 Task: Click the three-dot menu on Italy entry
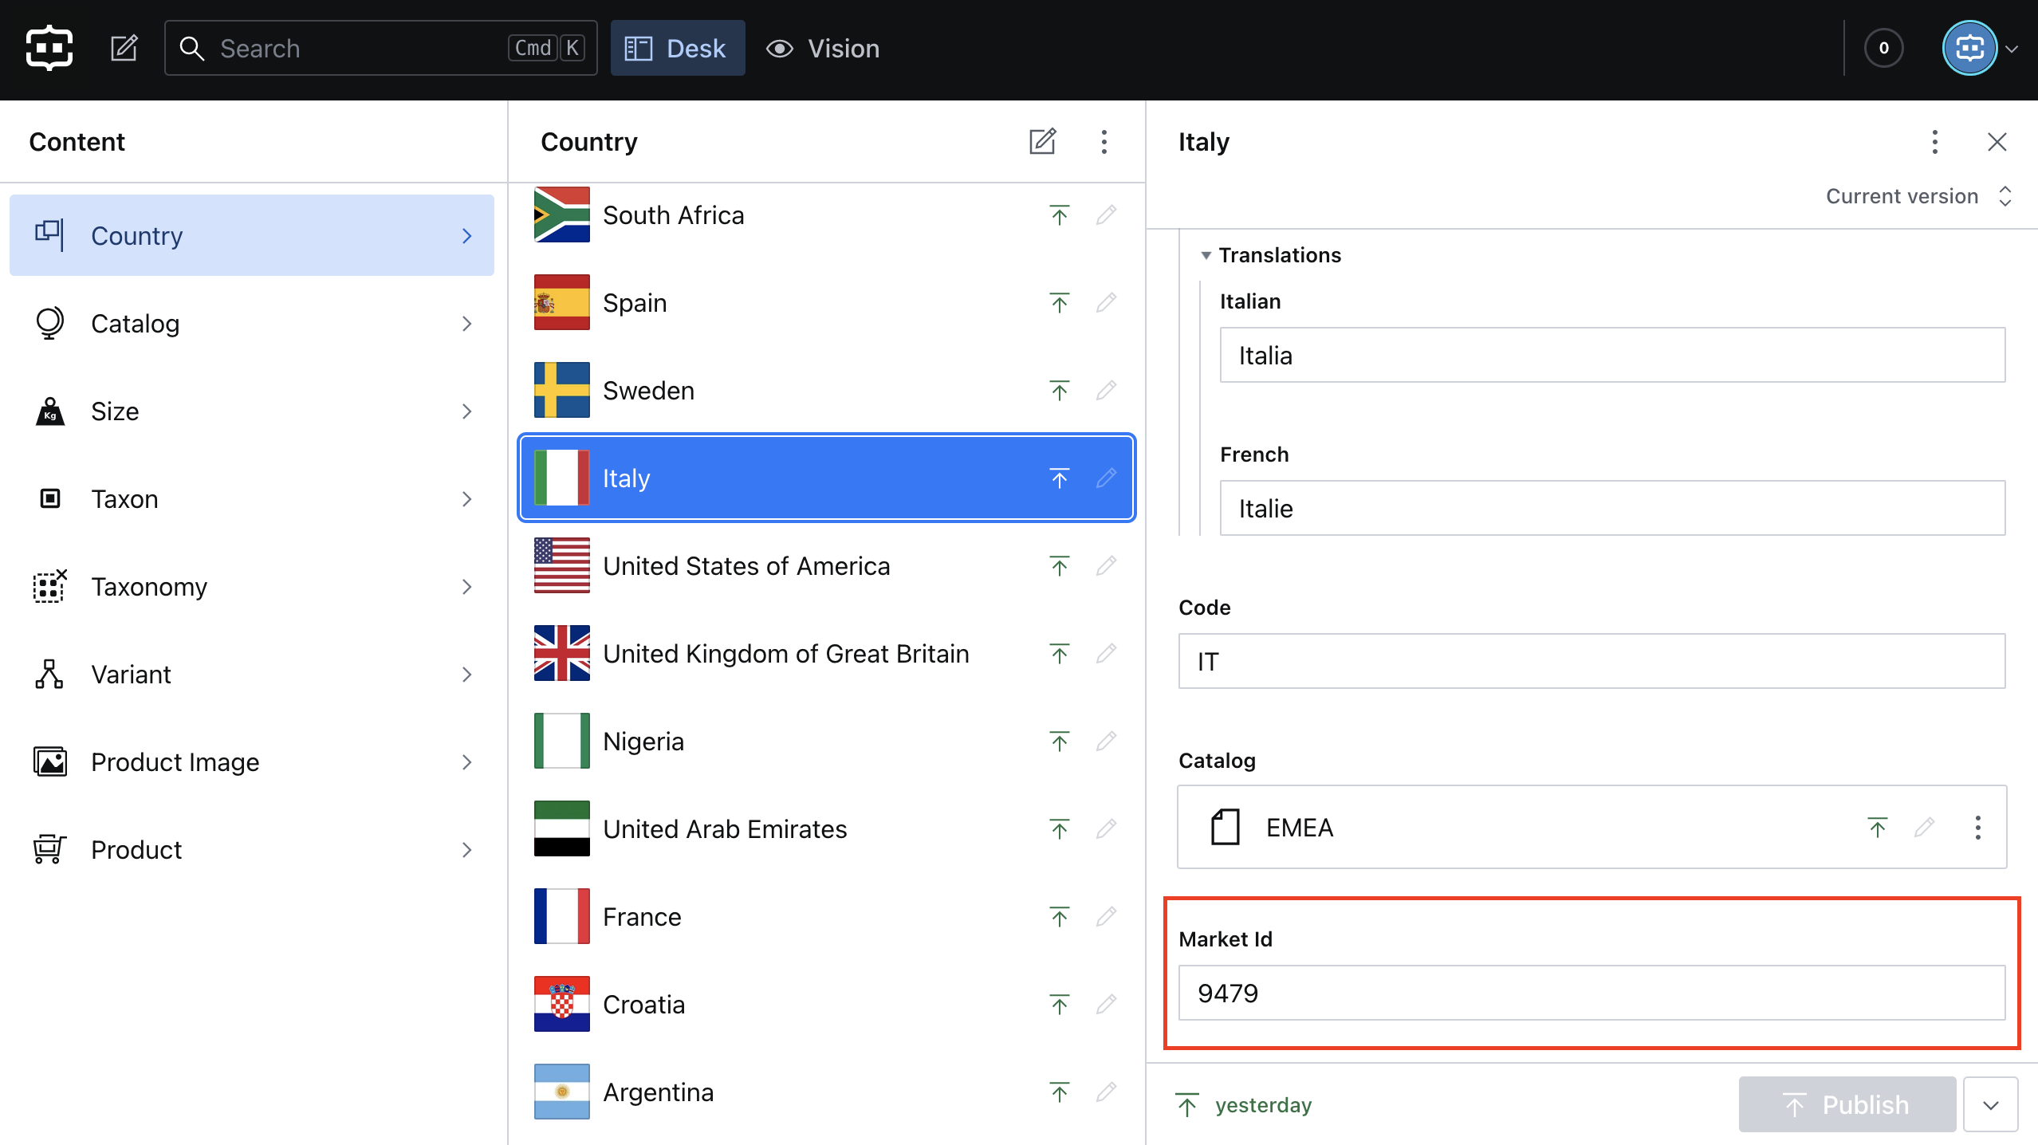point(1934,140)
